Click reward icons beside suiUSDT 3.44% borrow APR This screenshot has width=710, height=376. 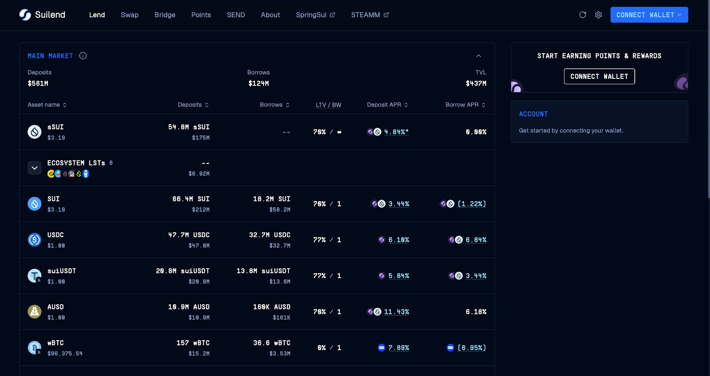456,276
